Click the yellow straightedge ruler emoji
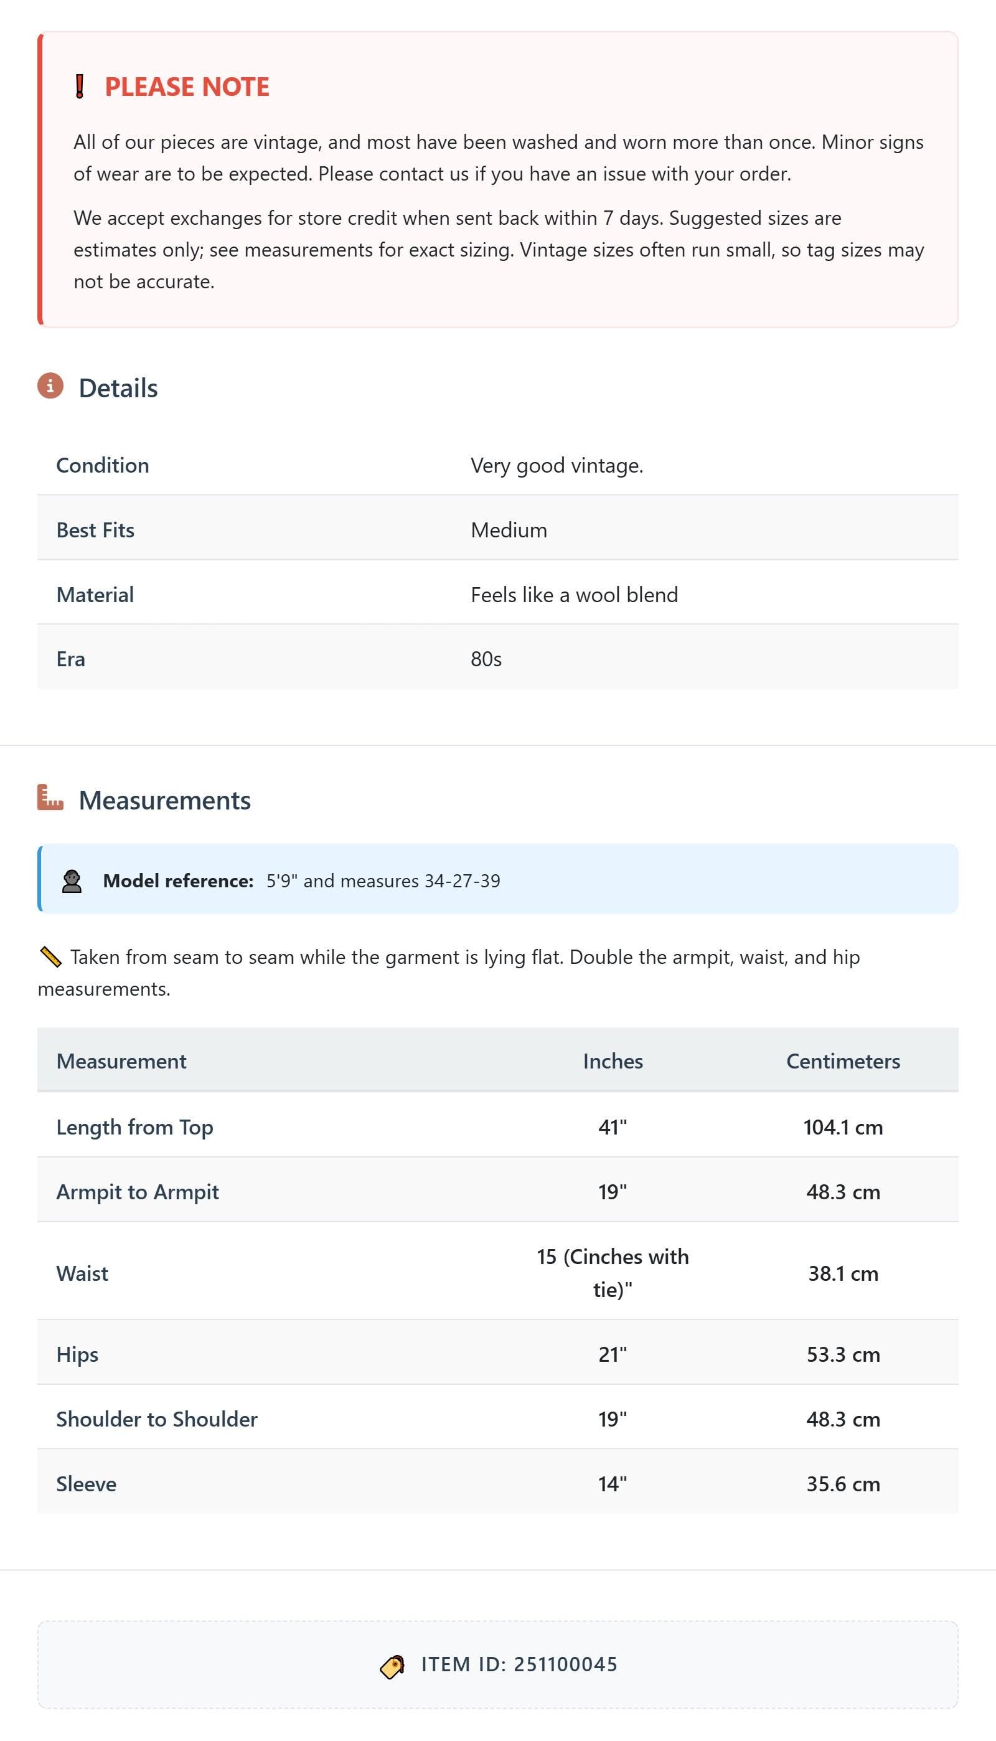The image size is (996, 1741). 50,957
